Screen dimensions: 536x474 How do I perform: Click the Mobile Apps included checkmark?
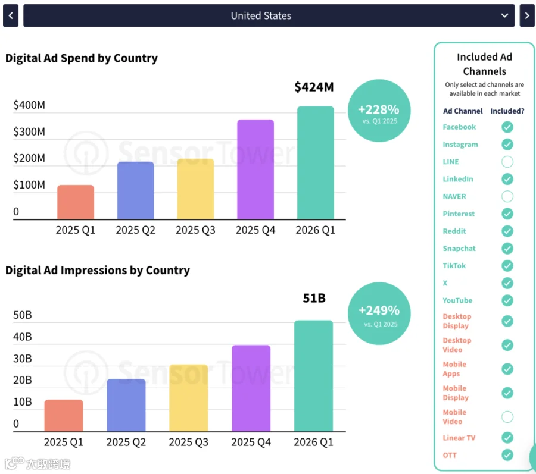tap(507, 369)
